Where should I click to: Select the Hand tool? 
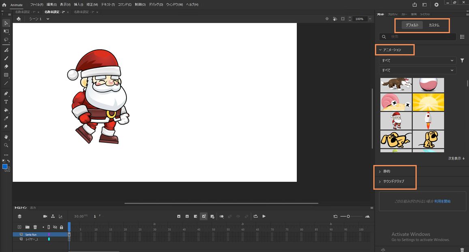click(x=6, y=137)
